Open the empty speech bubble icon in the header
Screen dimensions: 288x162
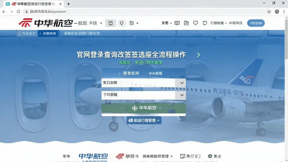pos(196,23)
